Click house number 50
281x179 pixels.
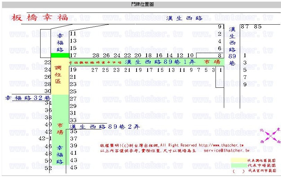coord(49,161)
